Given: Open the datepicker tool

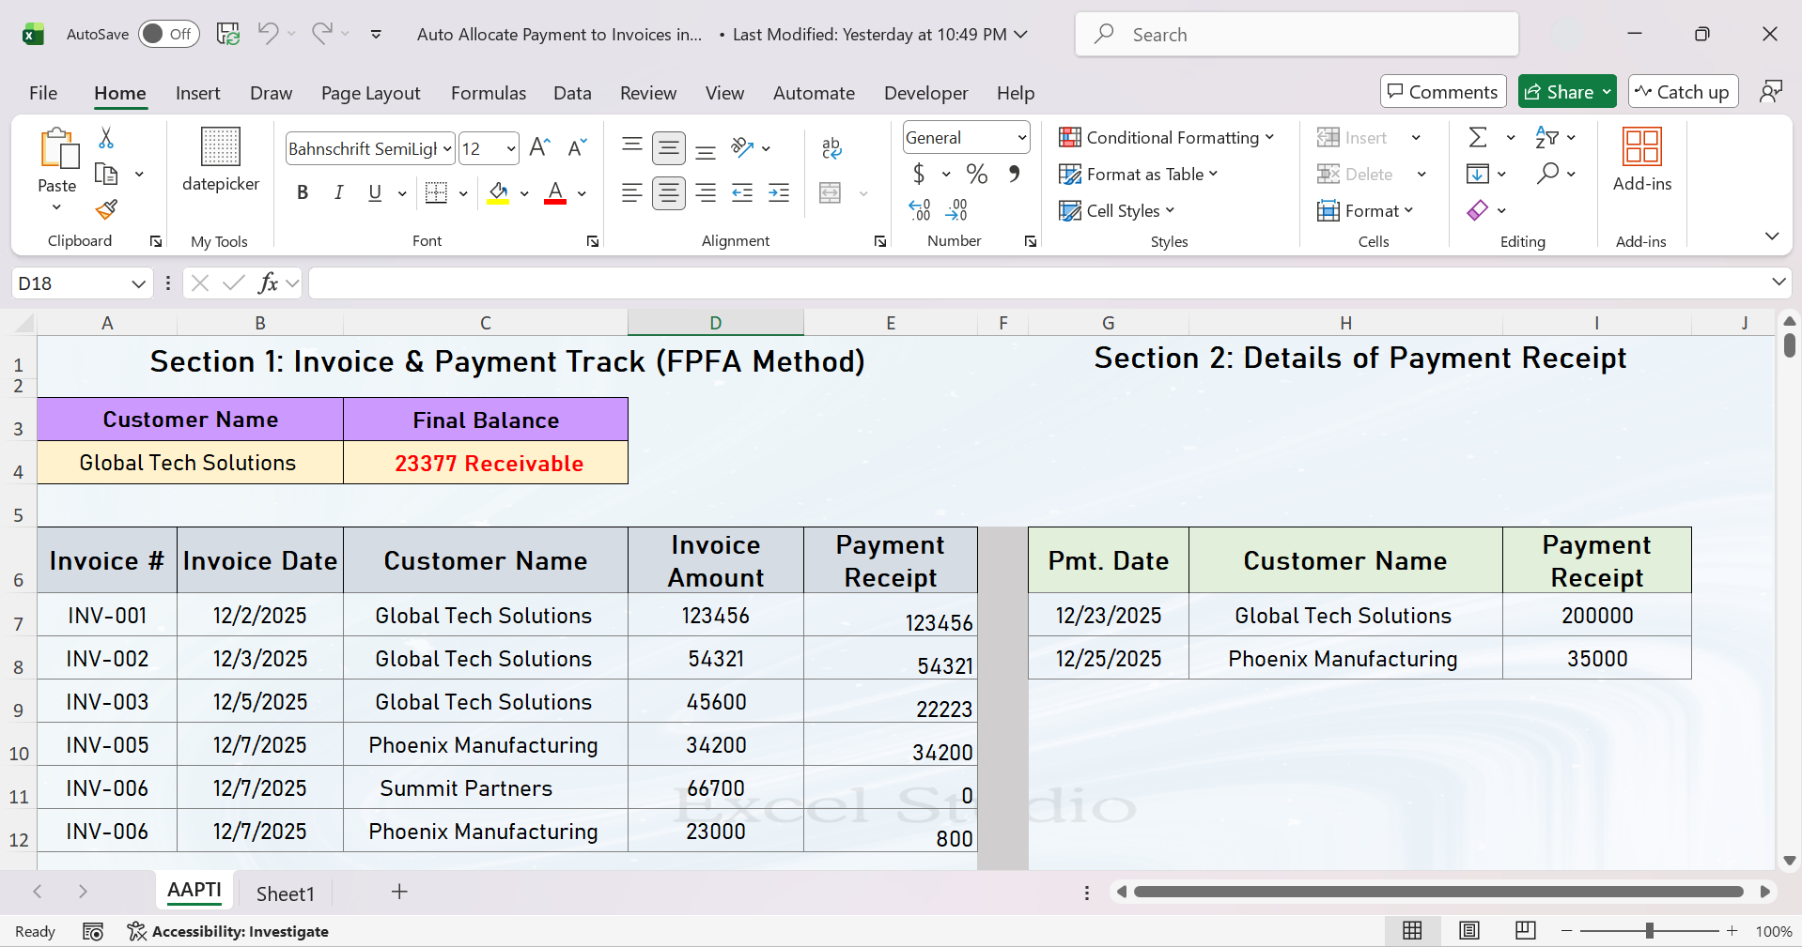Looking at the screenshot, I should (221, 159).
